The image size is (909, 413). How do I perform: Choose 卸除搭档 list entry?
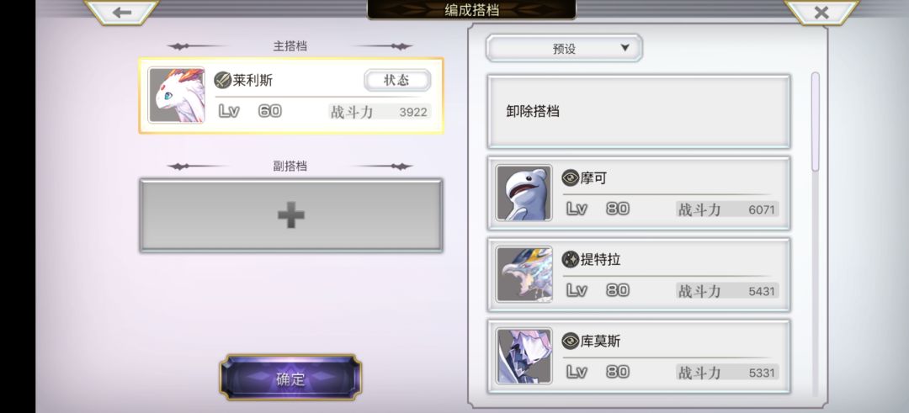coord(639,111)
